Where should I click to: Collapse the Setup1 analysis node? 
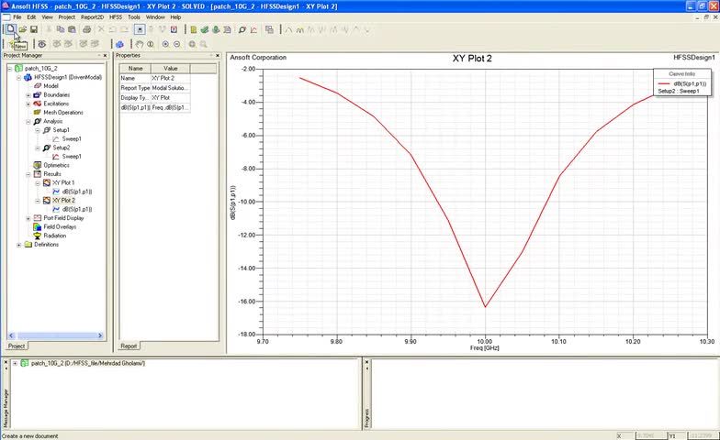click(38, 130)
